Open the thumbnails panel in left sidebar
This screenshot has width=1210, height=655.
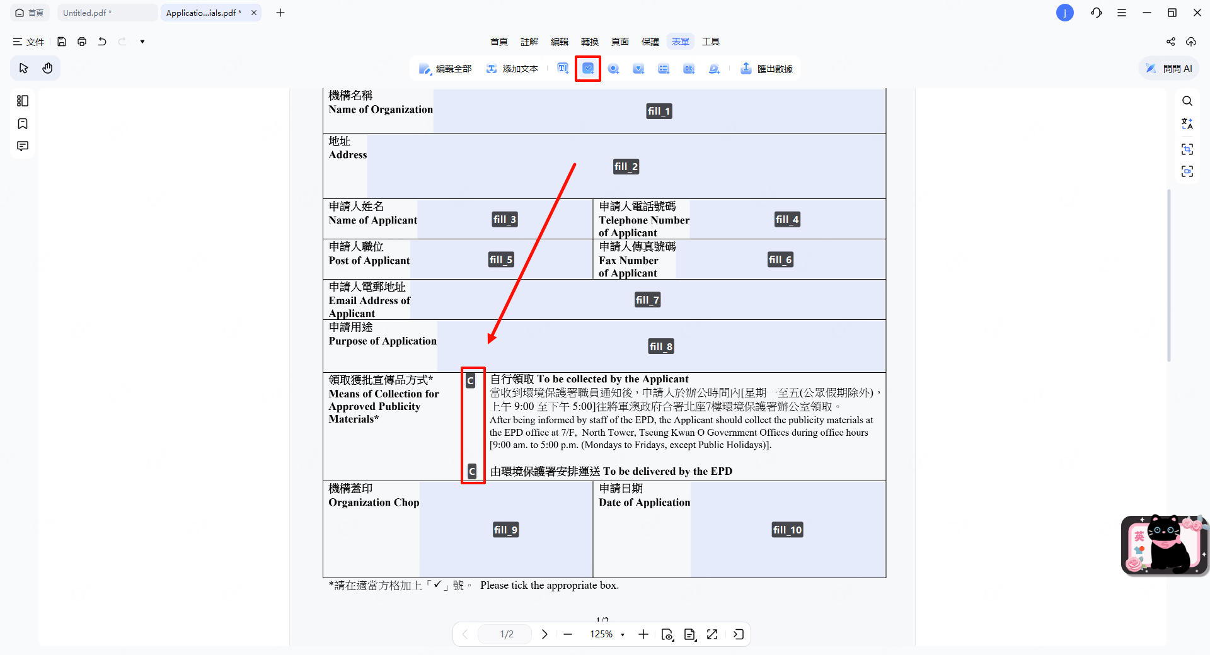[x=23, y=101]
